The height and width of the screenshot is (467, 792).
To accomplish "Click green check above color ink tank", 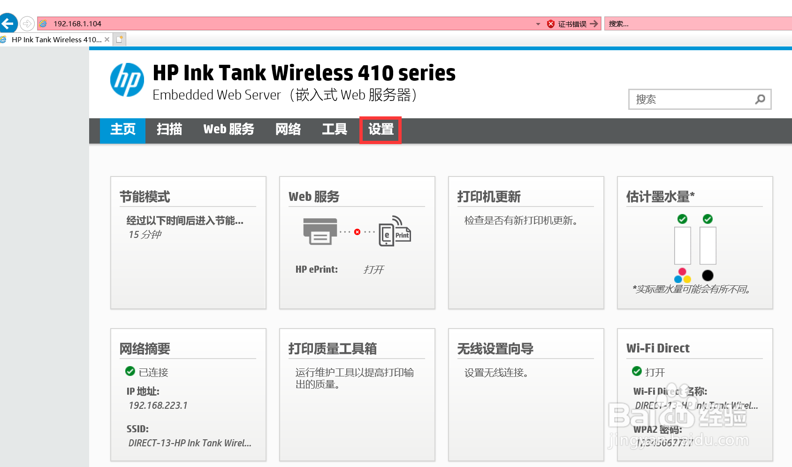I will point(682,219).
